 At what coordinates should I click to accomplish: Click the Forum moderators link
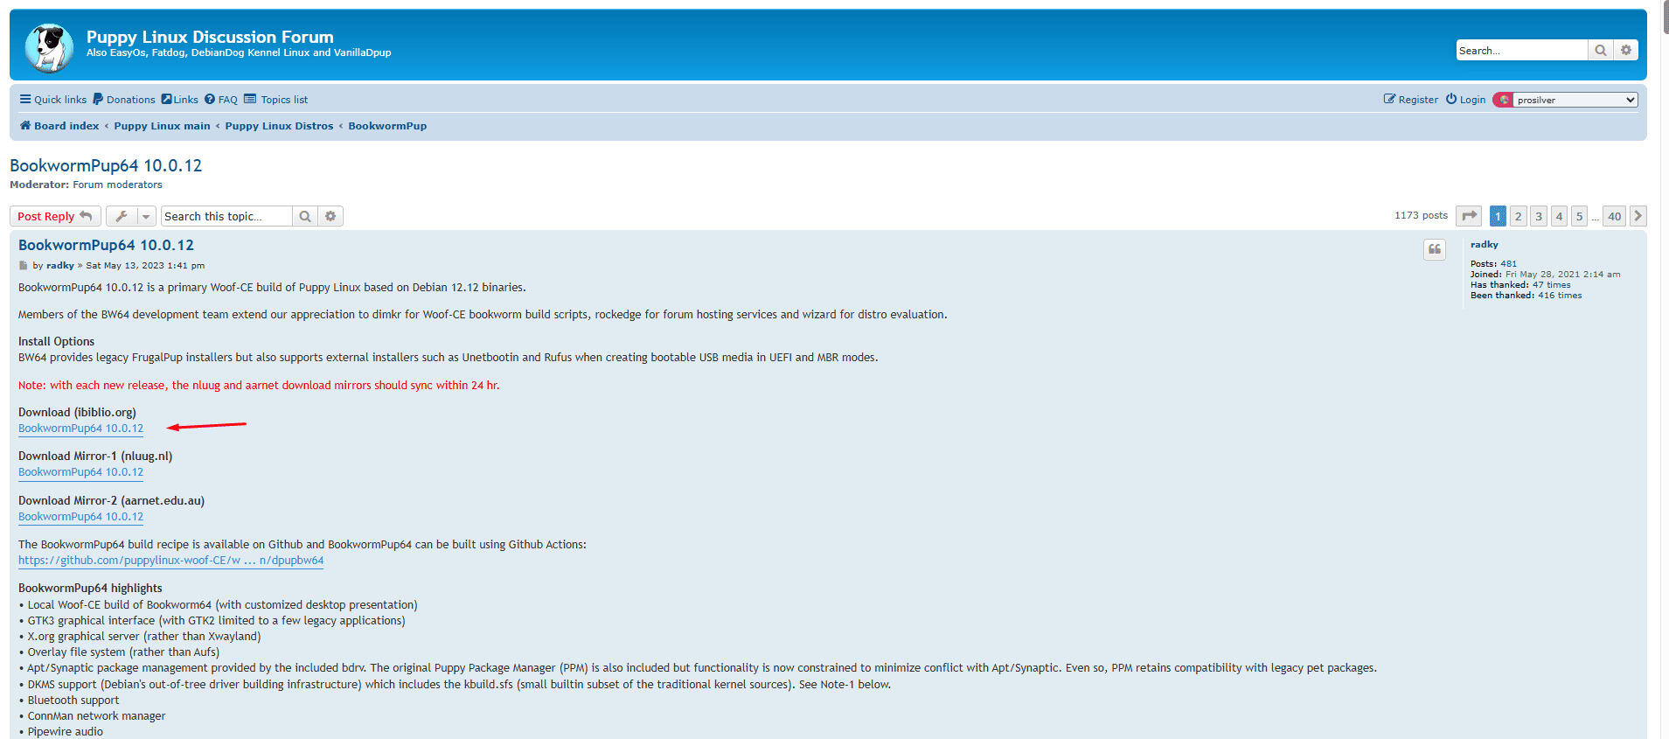click(x=117, y=185)
